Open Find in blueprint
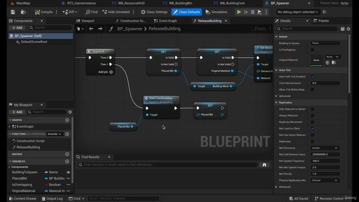The height and width of the screenshot is (202, 359). coord(91,12)
